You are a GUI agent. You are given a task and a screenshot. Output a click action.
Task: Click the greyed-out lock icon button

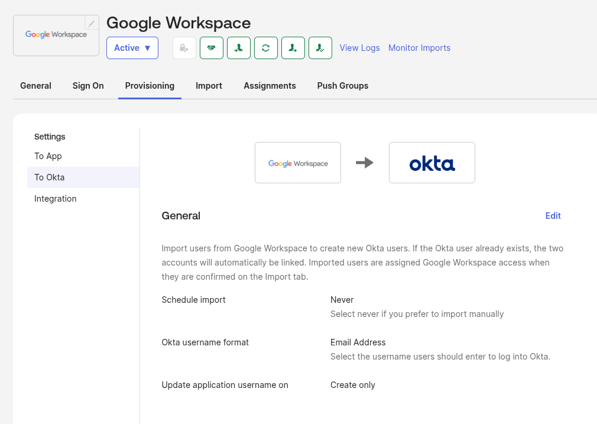point(184,48)
